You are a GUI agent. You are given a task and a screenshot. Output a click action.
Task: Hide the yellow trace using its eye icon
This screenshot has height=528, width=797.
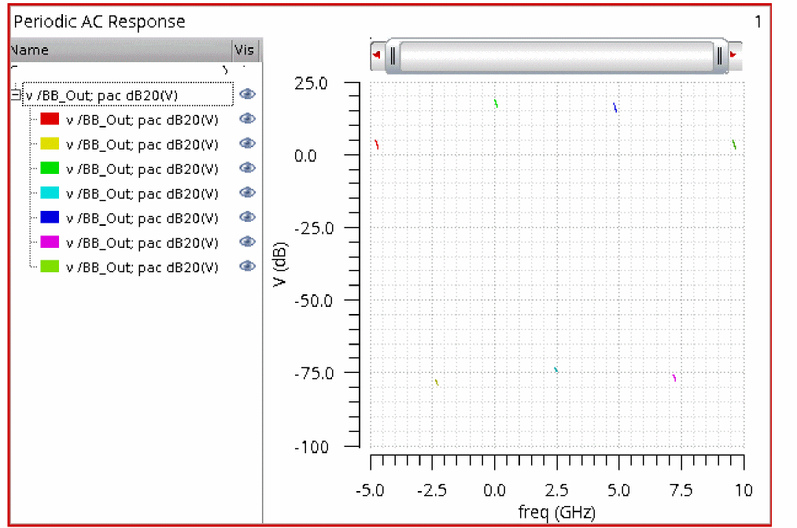247,143
